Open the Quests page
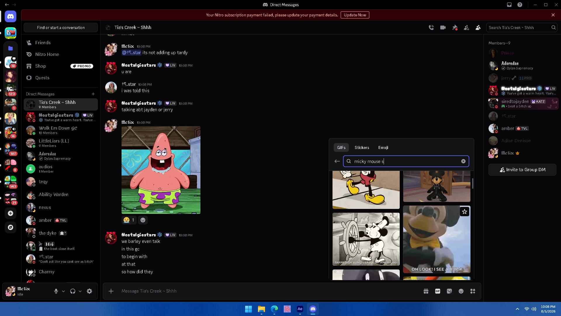 click(61, 78)
